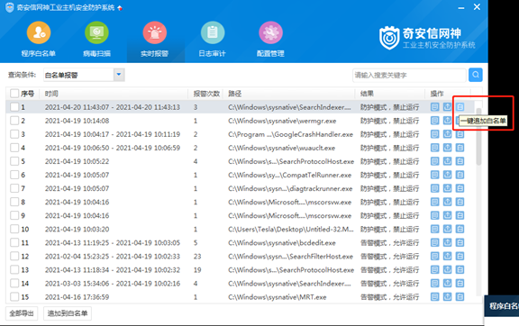Click 全部导出 button
The width and height of the screenshot is (519, 326).
pyautogui.click(x=22, y=313)
